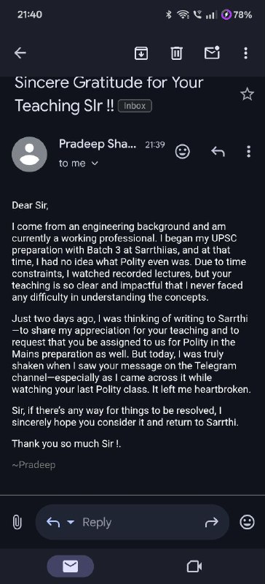The height and width of the screenshot is (584, 265).
Task: Open message options three-dot menu
Action: [249, 152]
